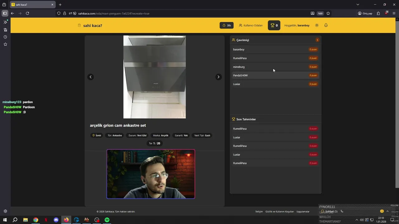Screen dimensions: 399x224
Task: Open the history clock sidebar icon
Action: 5,37
